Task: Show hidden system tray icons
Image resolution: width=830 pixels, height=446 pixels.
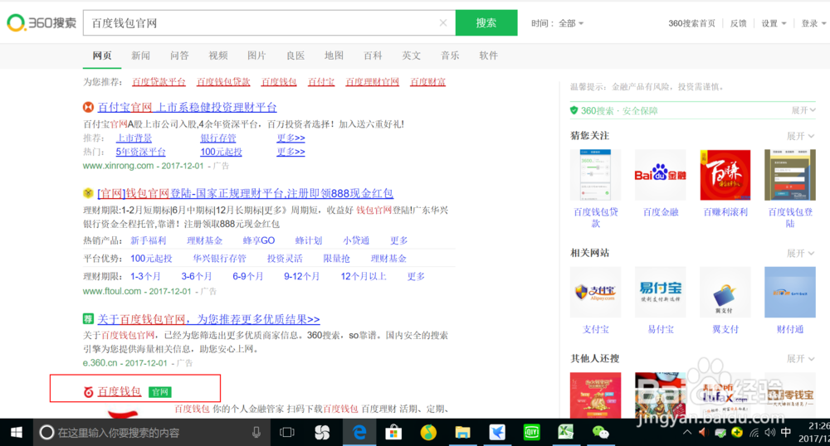Action: click(687, 432)
